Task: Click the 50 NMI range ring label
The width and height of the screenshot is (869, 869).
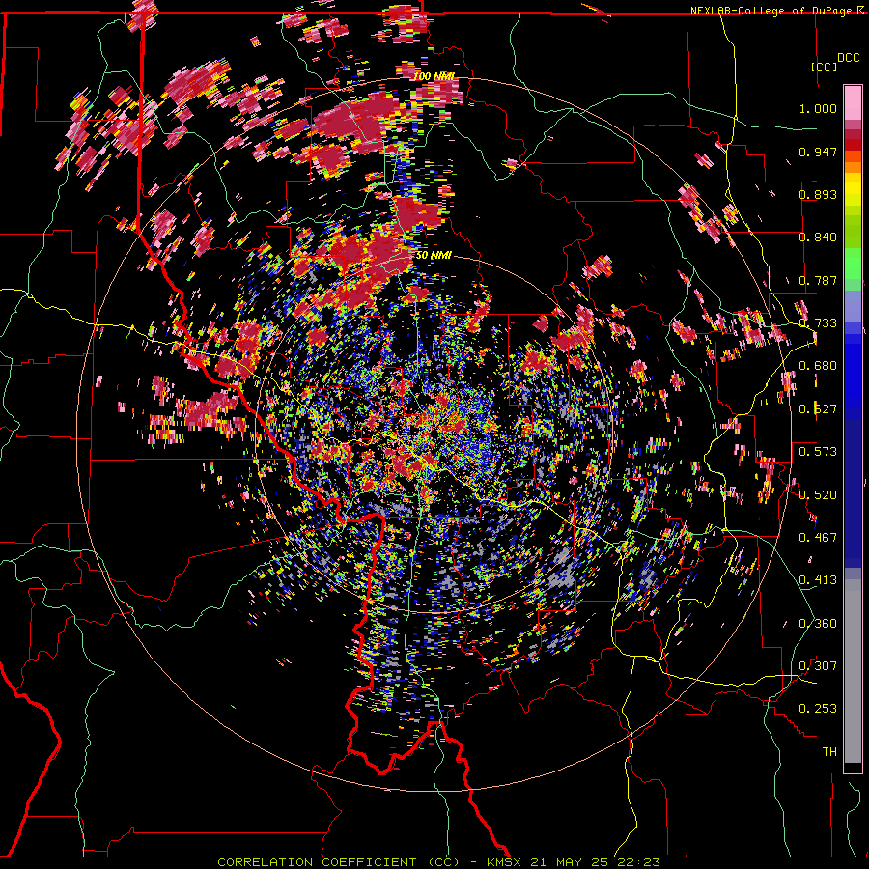Action: (x=434, y=255)
